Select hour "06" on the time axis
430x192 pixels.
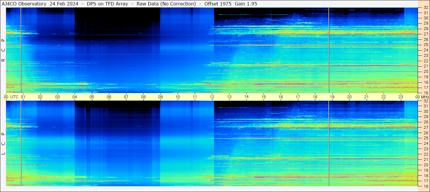click(x=109, y=97)
